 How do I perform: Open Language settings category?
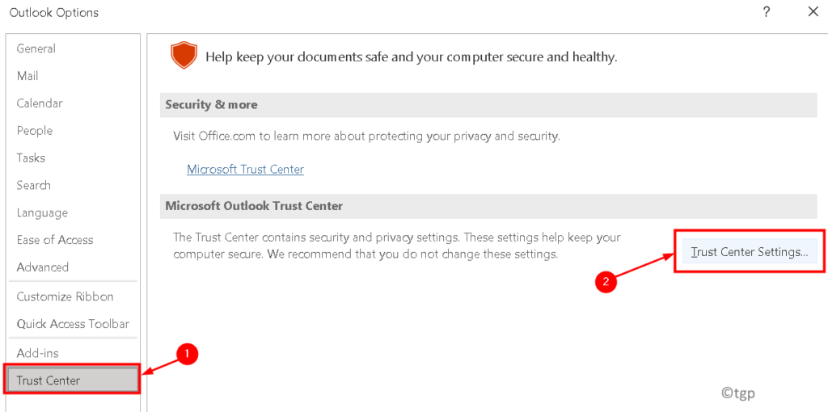[42, 212]
